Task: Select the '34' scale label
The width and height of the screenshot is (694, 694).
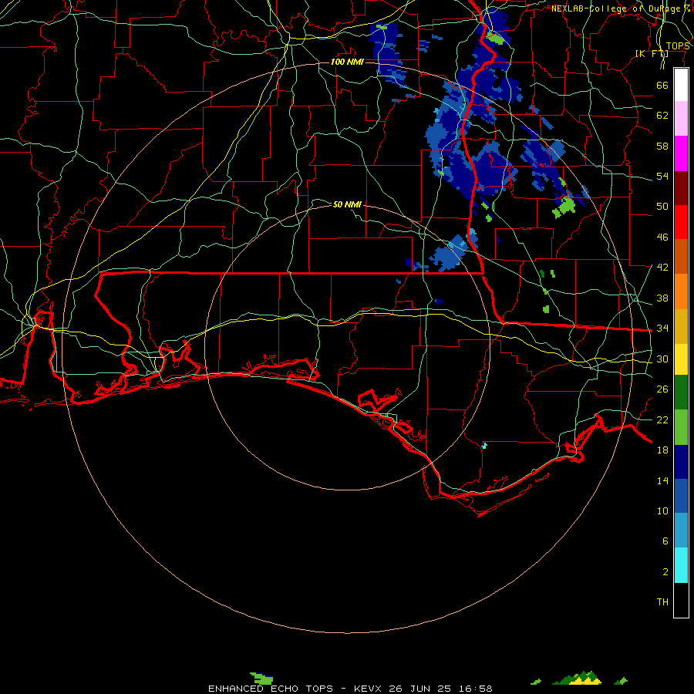Action: coord(662,328)
